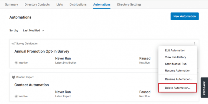Viewport: 208px width, 104px height.
Task: Select Delete Automation... from the menu
Action: pos(177,88)
